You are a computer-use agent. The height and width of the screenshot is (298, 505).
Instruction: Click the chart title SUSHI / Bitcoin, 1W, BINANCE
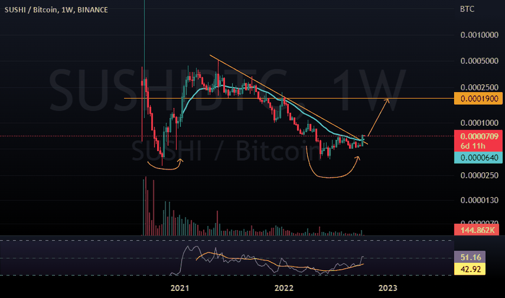[56, 10]
